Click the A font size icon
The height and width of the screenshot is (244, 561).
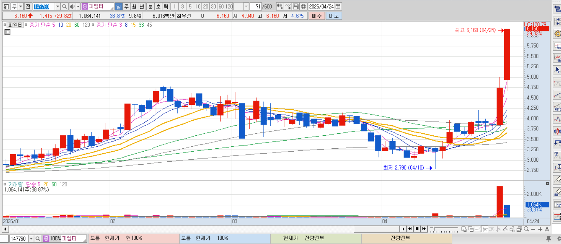[547, 229]
